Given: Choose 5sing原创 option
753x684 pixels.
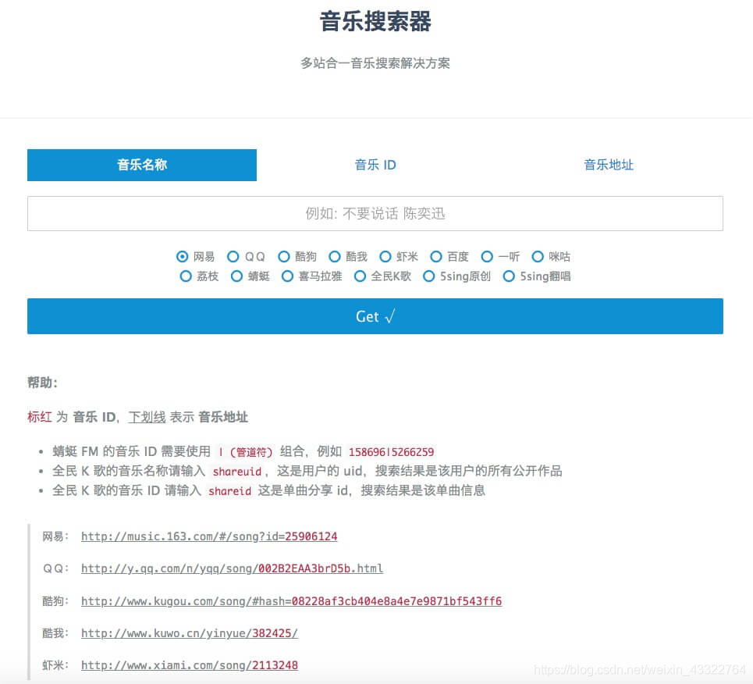Looking at the screenshot, I should pyautogui.click(x=429, y=276).
